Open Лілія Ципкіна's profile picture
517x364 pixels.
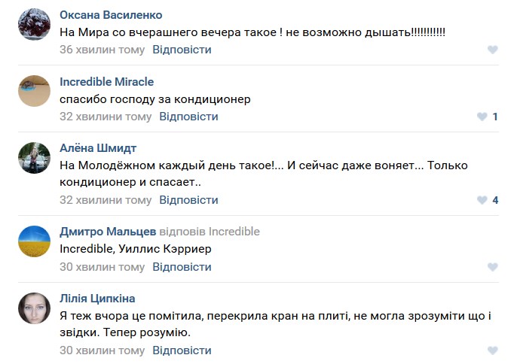tap(34, 308)
